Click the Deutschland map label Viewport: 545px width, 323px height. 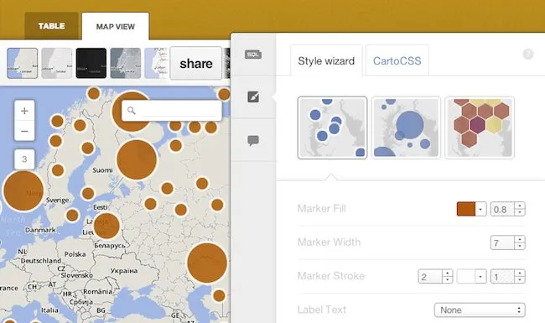pyautogui.click(x=41, y=260)
